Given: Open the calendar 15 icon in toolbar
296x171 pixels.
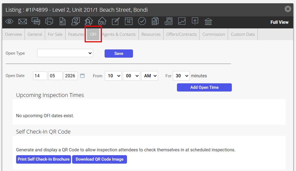Looking at the screenshot, I should 129,21.
